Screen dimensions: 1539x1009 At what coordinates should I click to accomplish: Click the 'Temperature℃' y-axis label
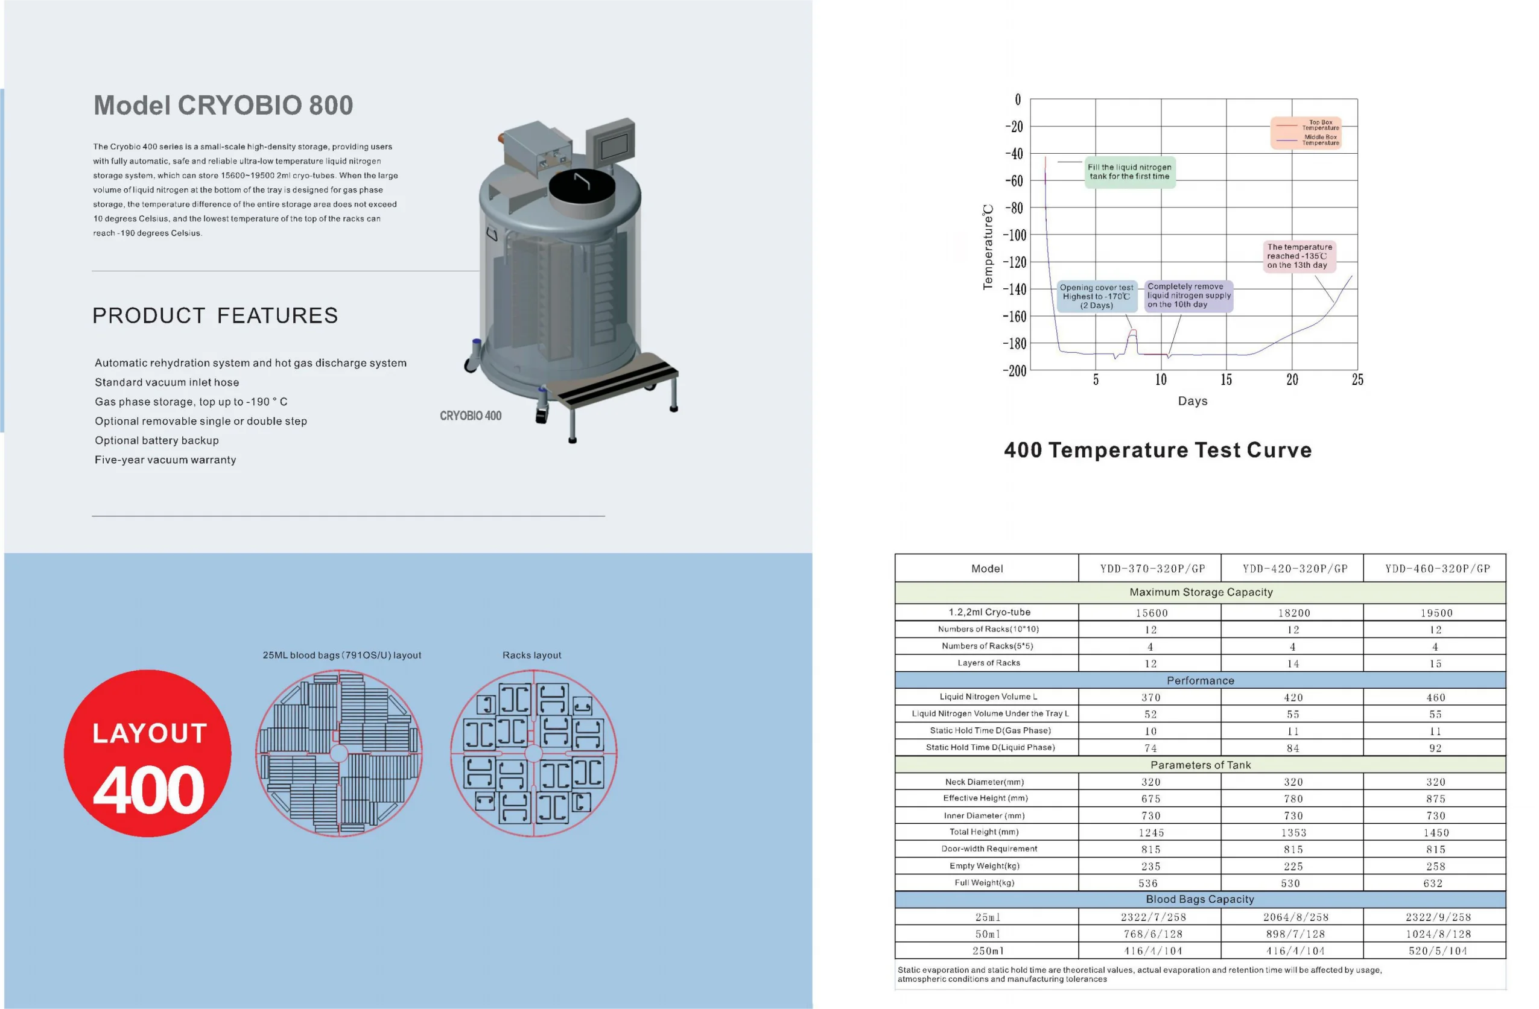pos(988,247)
